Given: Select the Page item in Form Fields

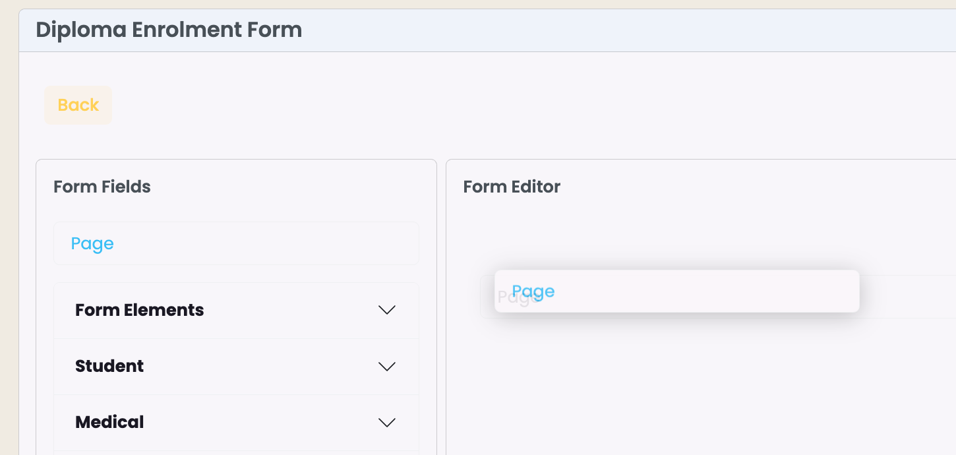Looking at the screenshot, I should click(236, 243).
